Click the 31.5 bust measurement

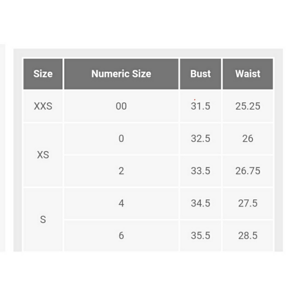coord(200,106)
